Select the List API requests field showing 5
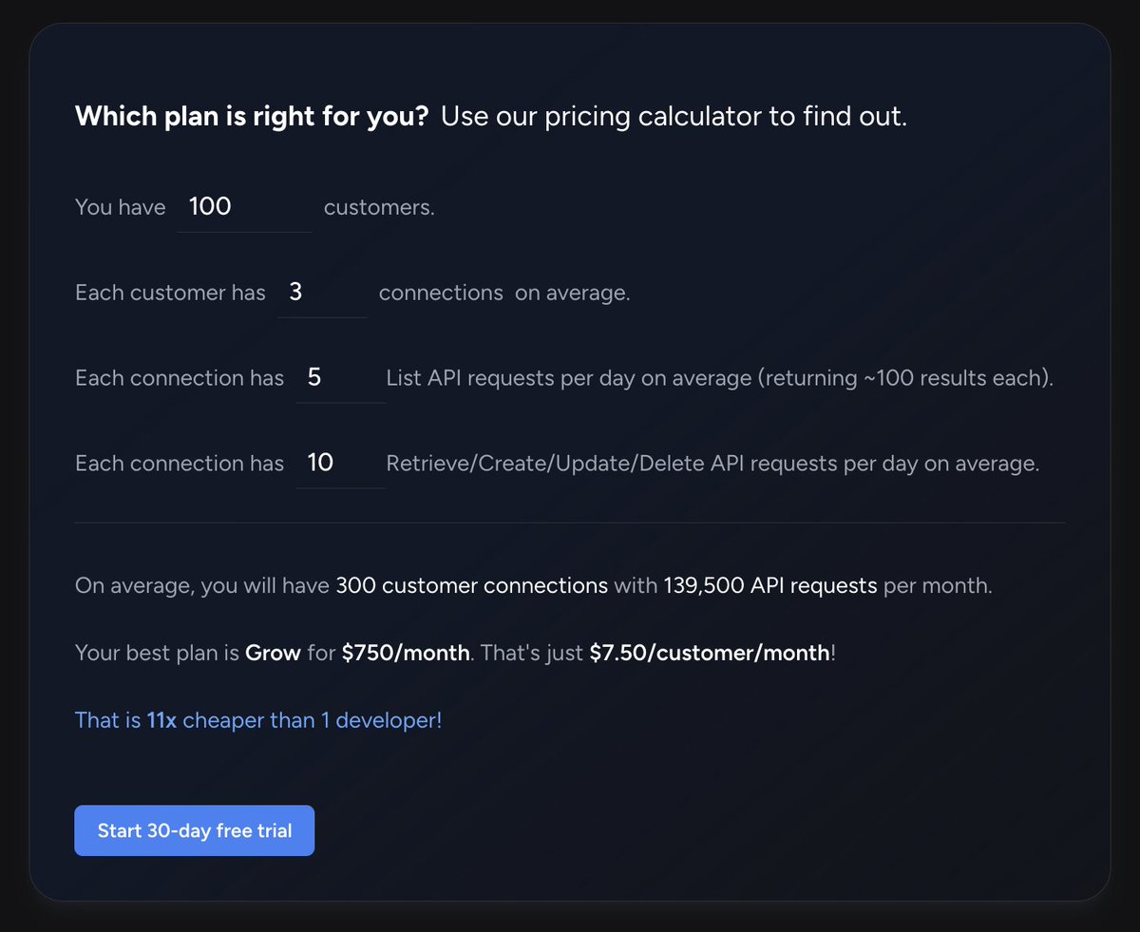 (340, 378)
